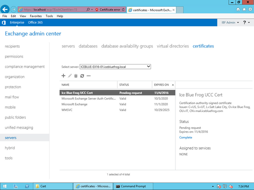
Task: Switch to the databases tab
Action: coord(88,46)
